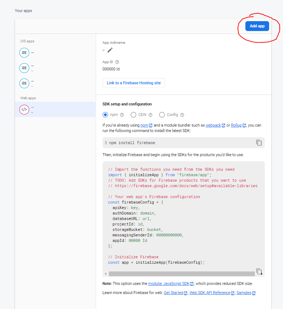This screenshot has height=309, width=283.
Task: Select the first iOS app icon in list
Action: (x=24, y=53)
